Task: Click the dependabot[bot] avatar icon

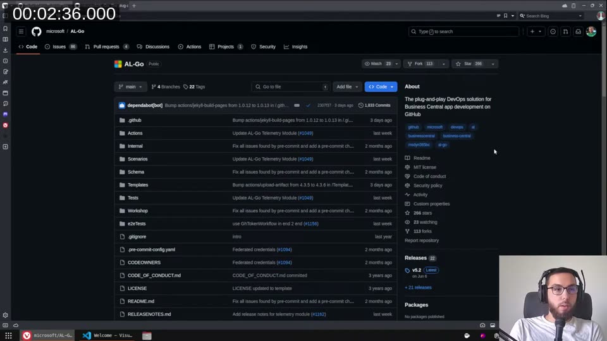Action: pos(122,105)
